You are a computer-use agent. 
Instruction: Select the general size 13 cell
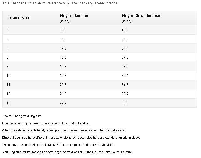coord(9,103)
